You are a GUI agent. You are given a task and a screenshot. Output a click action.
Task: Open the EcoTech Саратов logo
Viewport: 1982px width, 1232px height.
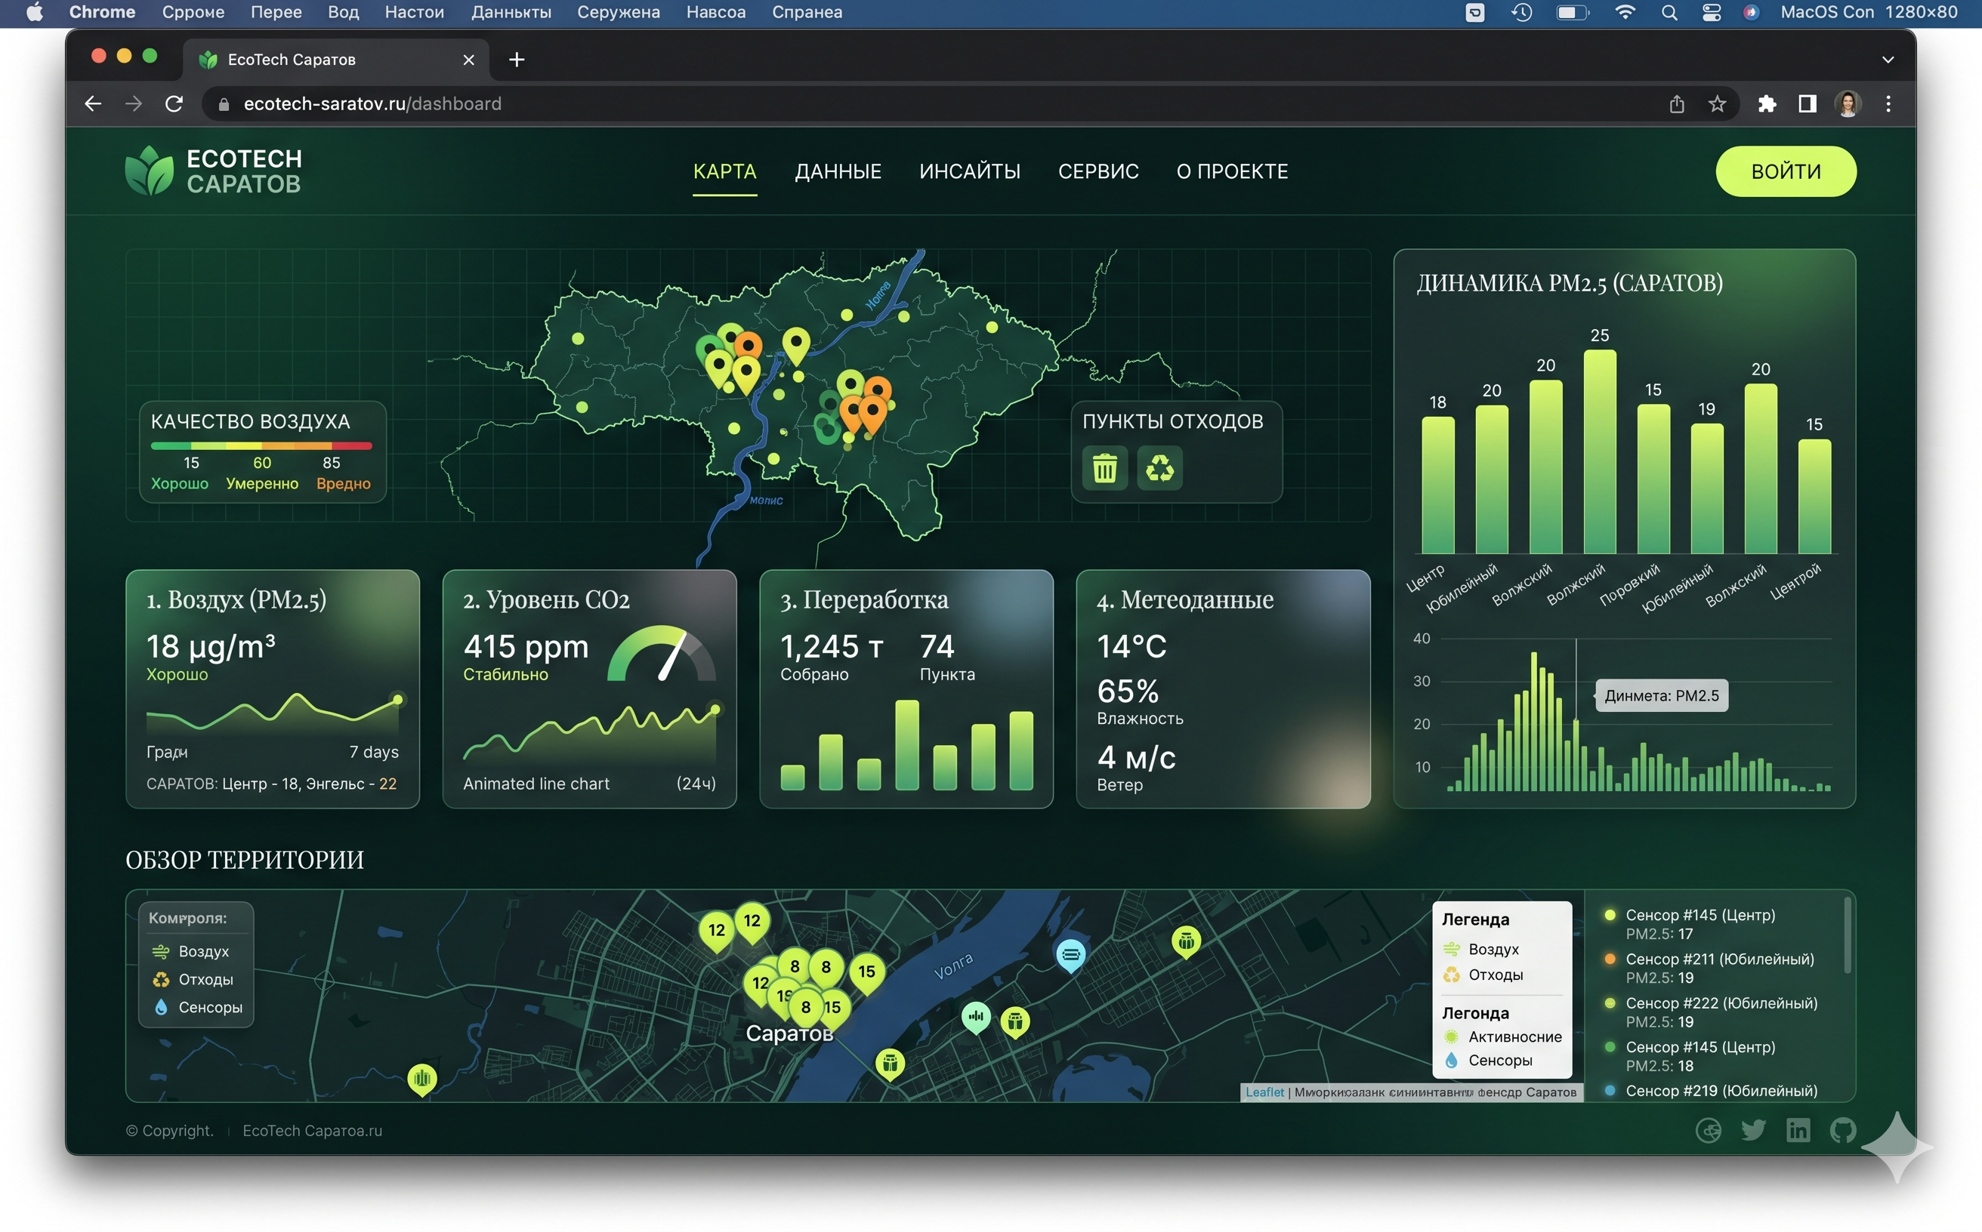214,171
